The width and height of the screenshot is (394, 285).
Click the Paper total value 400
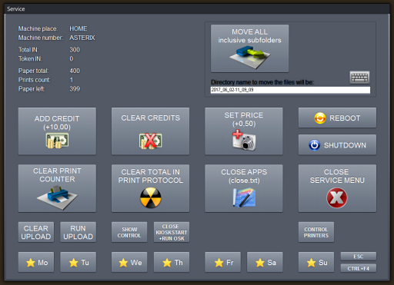click(75, 71)
